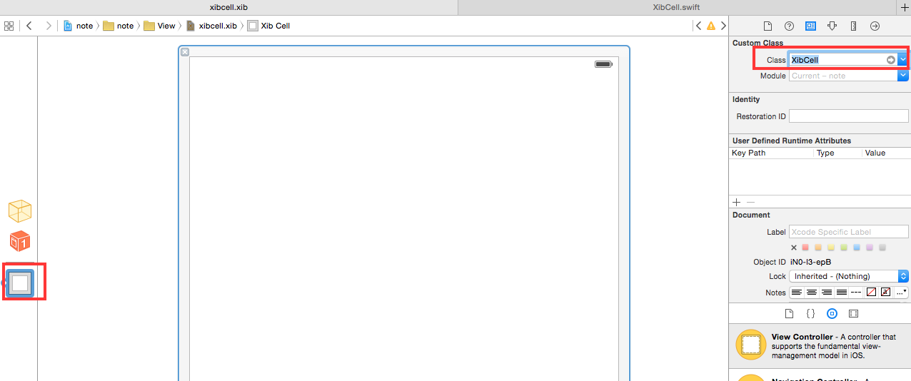Choose the blue label color
Image resolution: width=911 pixels, height=381 pixels.
pos(857,248)
